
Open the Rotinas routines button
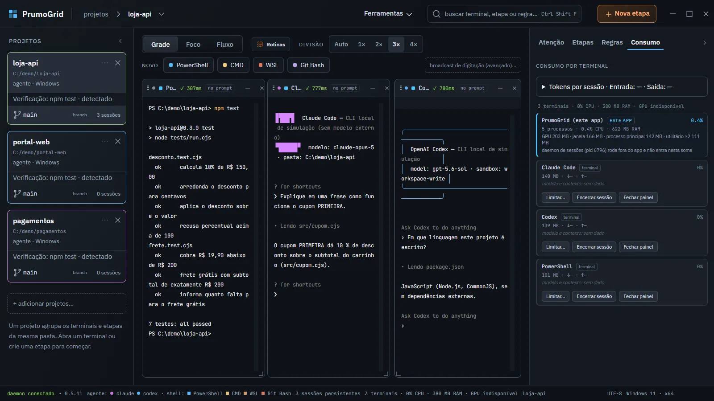pyautogui.click(x=271, y=44)
